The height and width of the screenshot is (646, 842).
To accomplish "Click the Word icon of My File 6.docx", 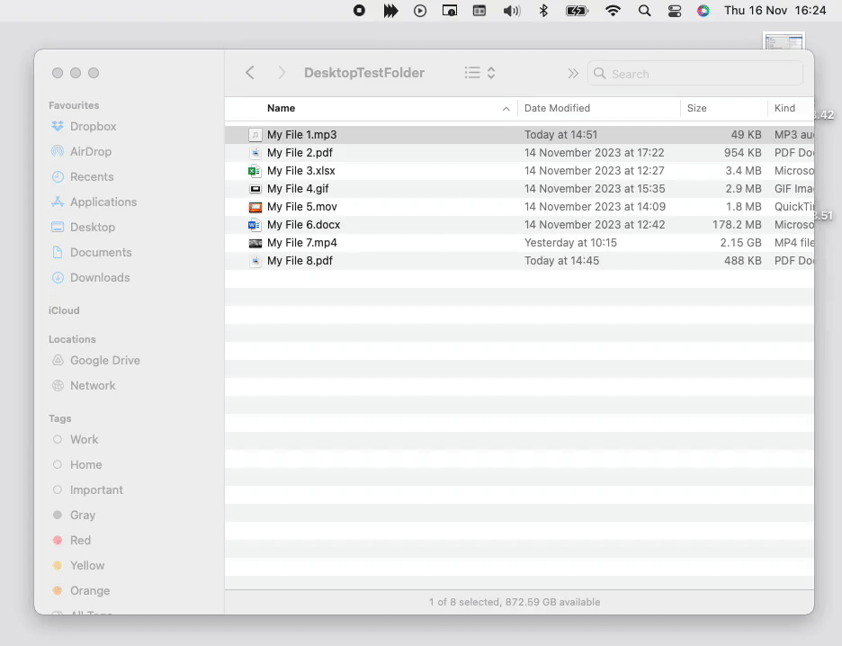I will [x=255, y=225].
